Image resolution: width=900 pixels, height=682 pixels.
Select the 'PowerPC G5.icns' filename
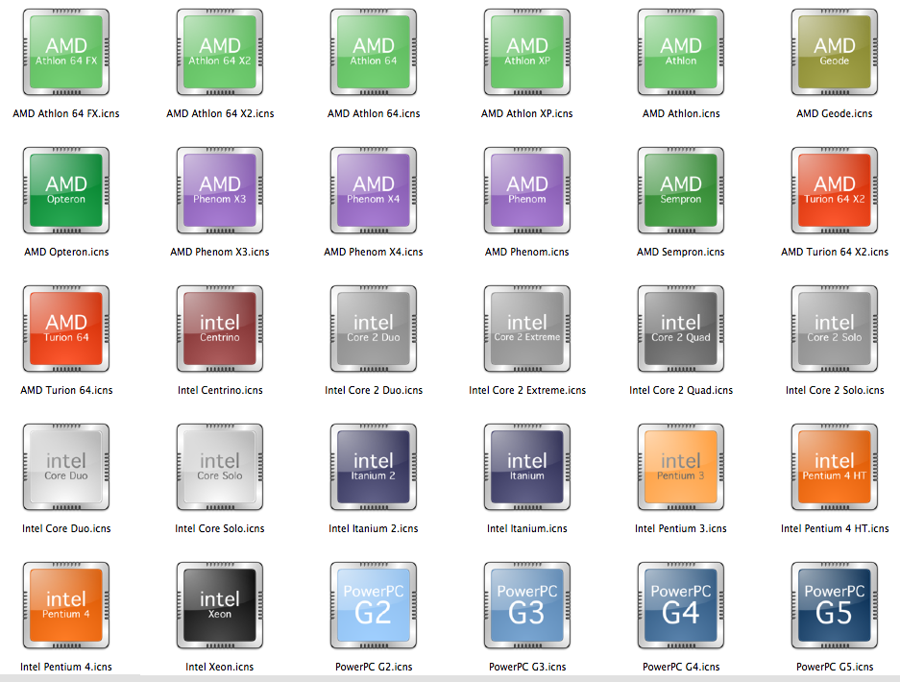point(835,667)
